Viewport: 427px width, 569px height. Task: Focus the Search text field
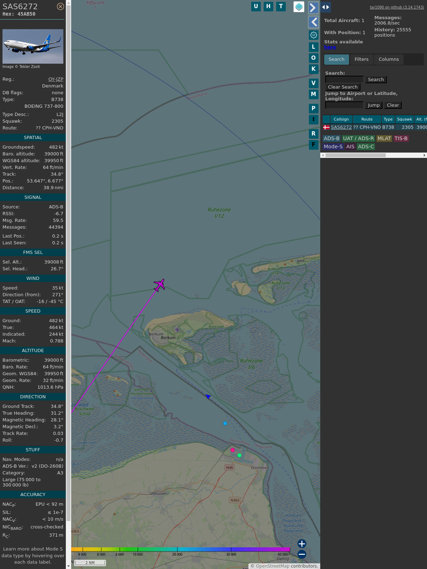(344, 79)
